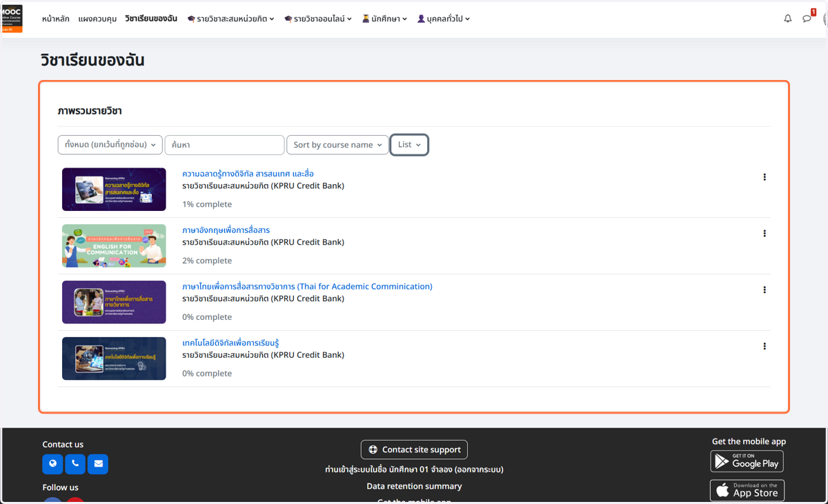The height and width of the screenshot is (504, 828).
Task: Select วิชาเรียนของฉัน in the navigation bar
Action: point(151,19)
